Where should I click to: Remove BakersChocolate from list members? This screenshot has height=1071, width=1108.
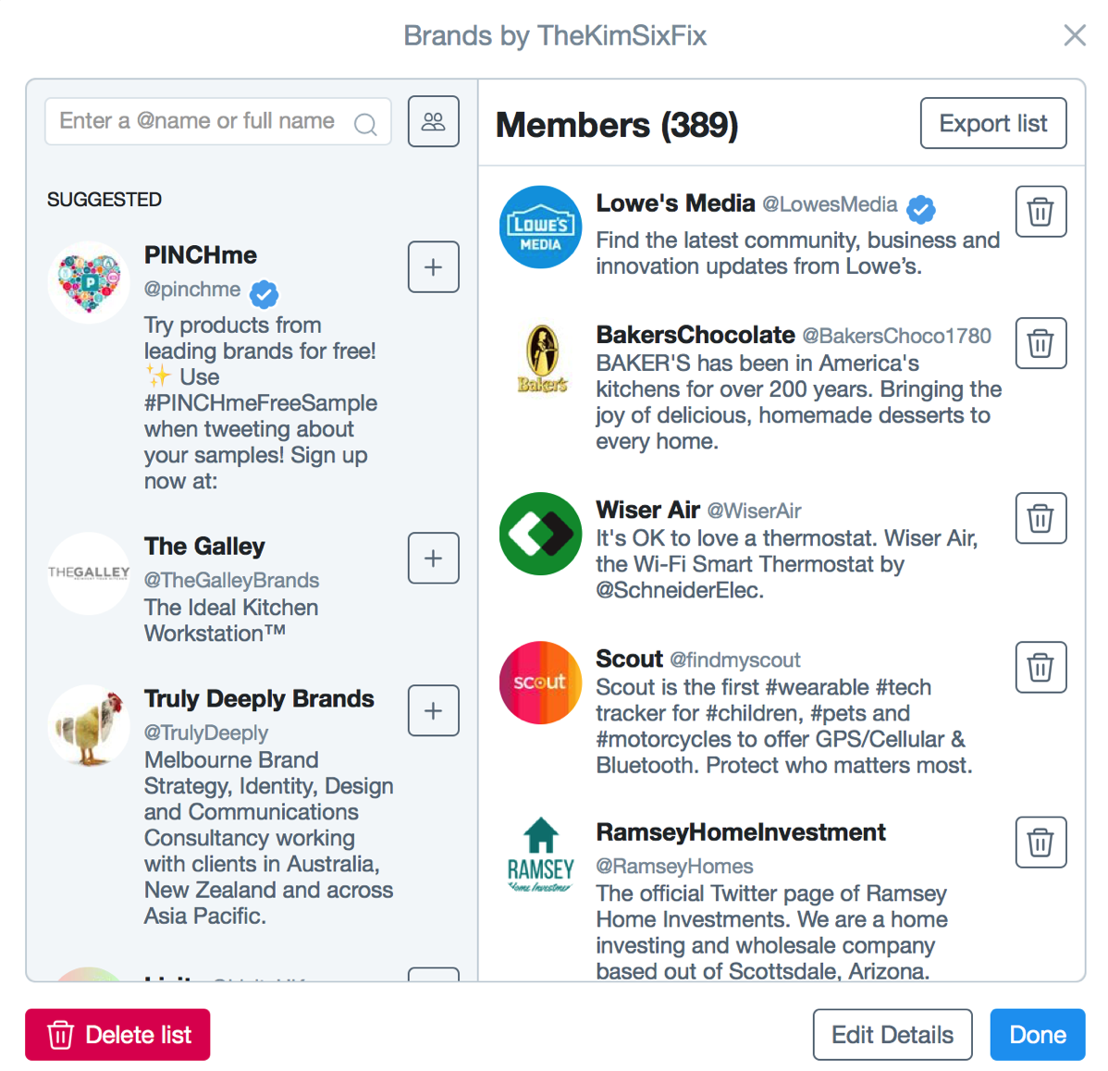1040,343
